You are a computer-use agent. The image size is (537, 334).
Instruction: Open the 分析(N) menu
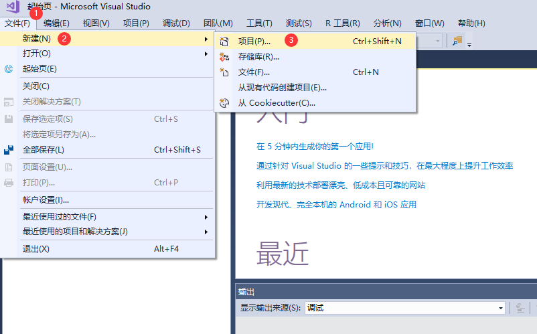tap(387, 23)
